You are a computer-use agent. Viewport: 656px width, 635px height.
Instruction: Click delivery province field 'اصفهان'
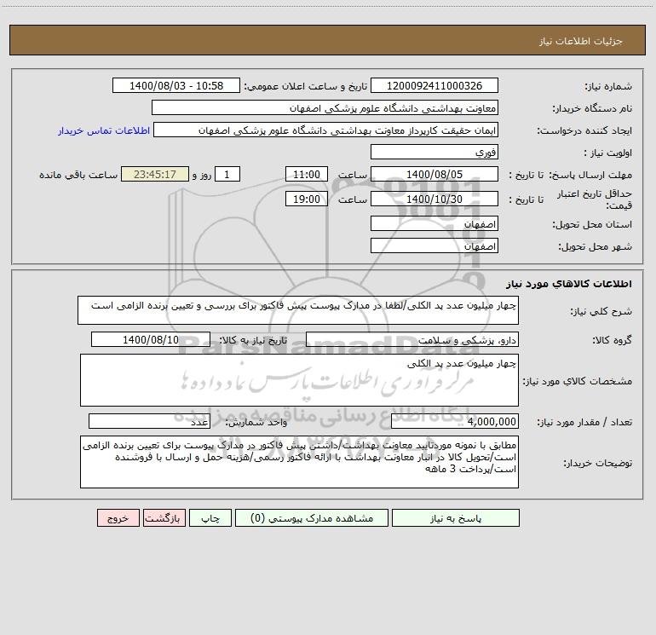(x=434, y=223)
